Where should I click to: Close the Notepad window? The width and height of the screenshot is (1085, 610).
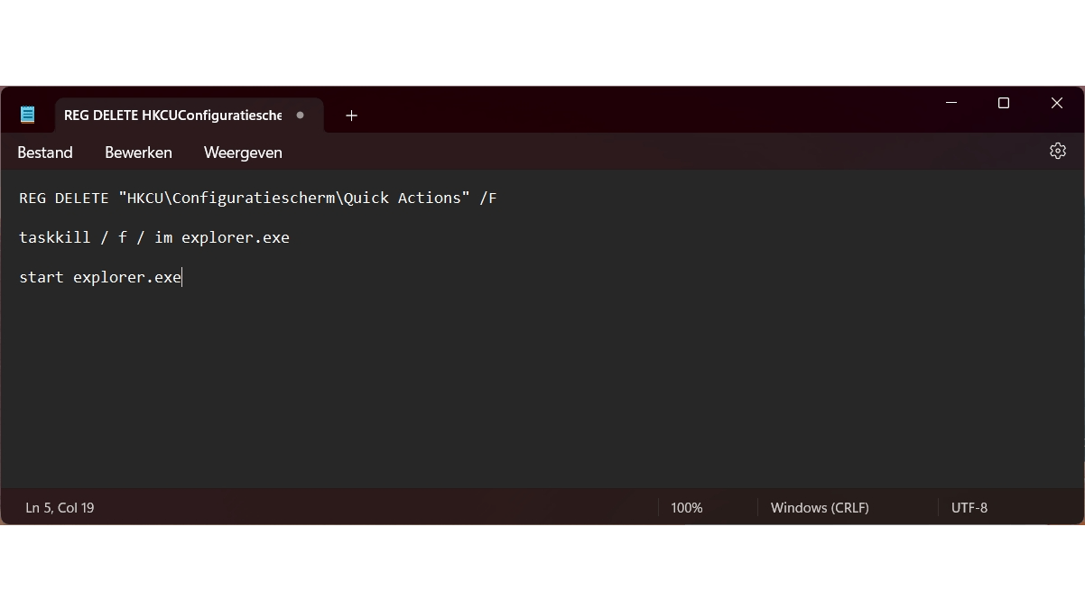(x=1057, y=103)
